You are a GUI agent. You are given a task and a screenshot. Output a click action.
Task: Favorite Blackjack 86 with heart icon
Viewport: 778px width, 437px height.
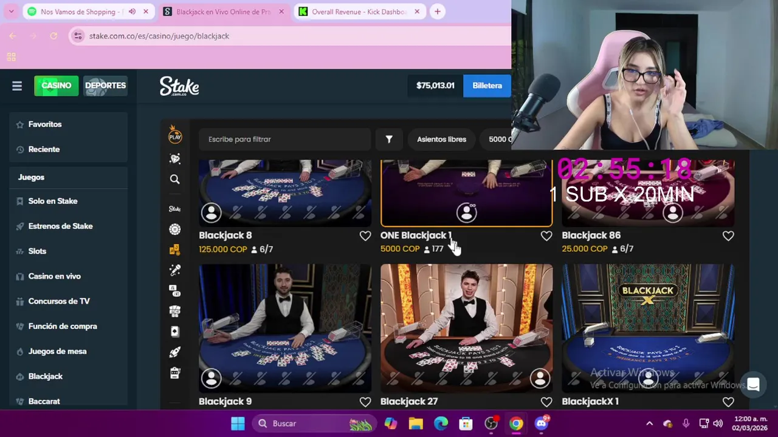[728, 235]
